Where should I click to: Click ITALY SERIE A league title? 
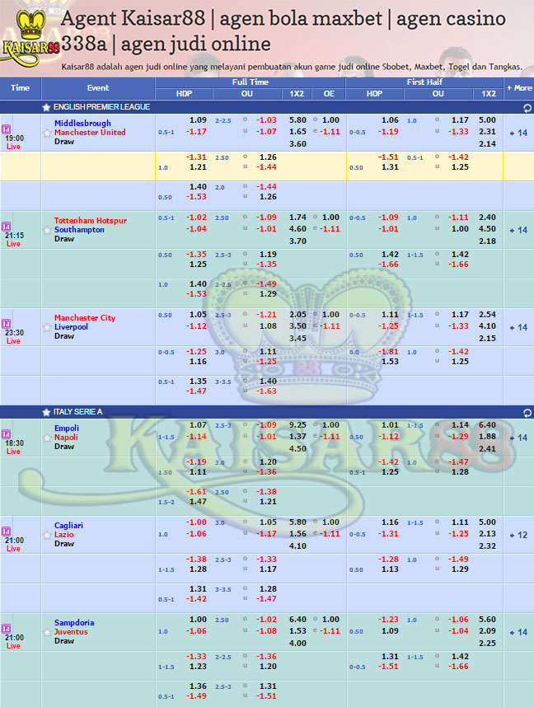[78, 412]
